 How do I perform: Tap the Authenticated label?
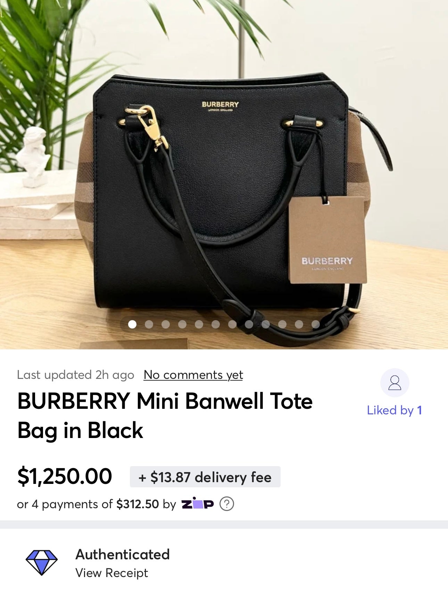(123, 554)
